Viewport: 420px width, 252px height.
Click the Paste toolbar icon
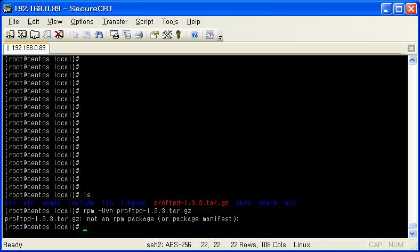click(86, 35)
